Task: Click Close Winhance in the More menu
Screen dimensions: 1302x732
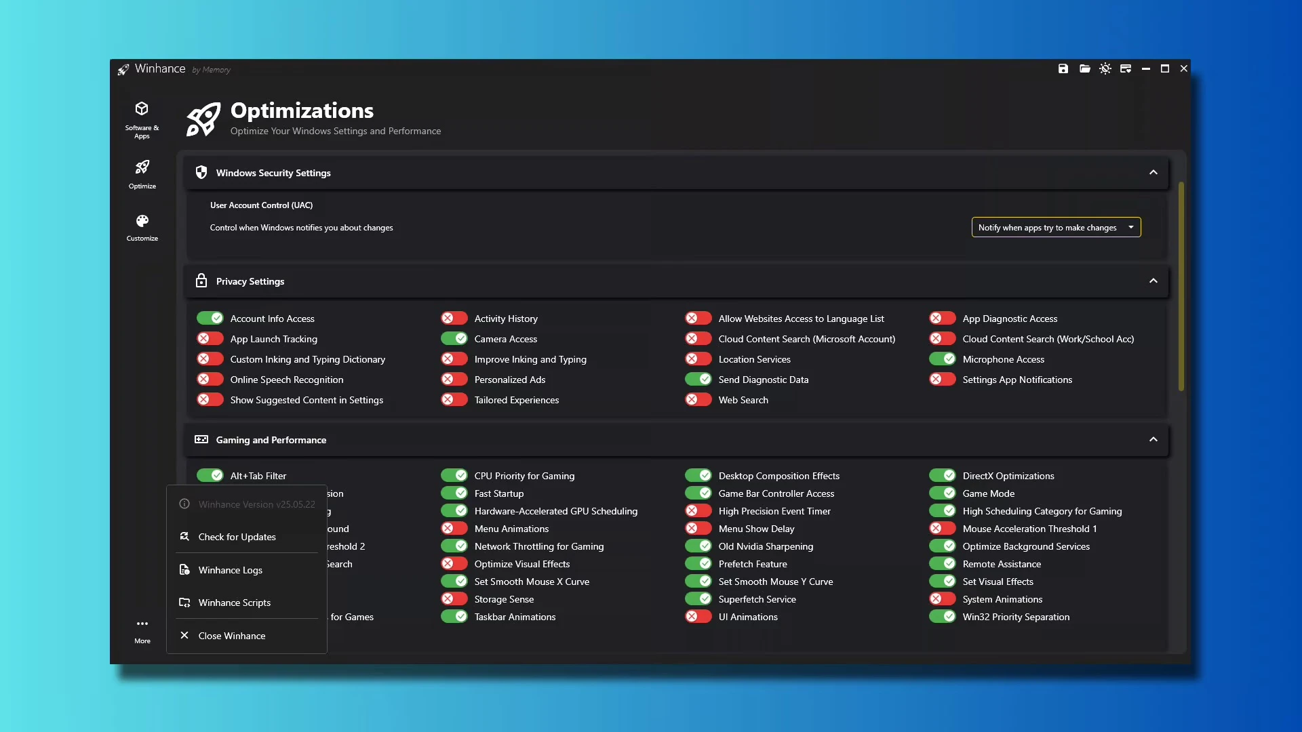Action: pos(231,636)
